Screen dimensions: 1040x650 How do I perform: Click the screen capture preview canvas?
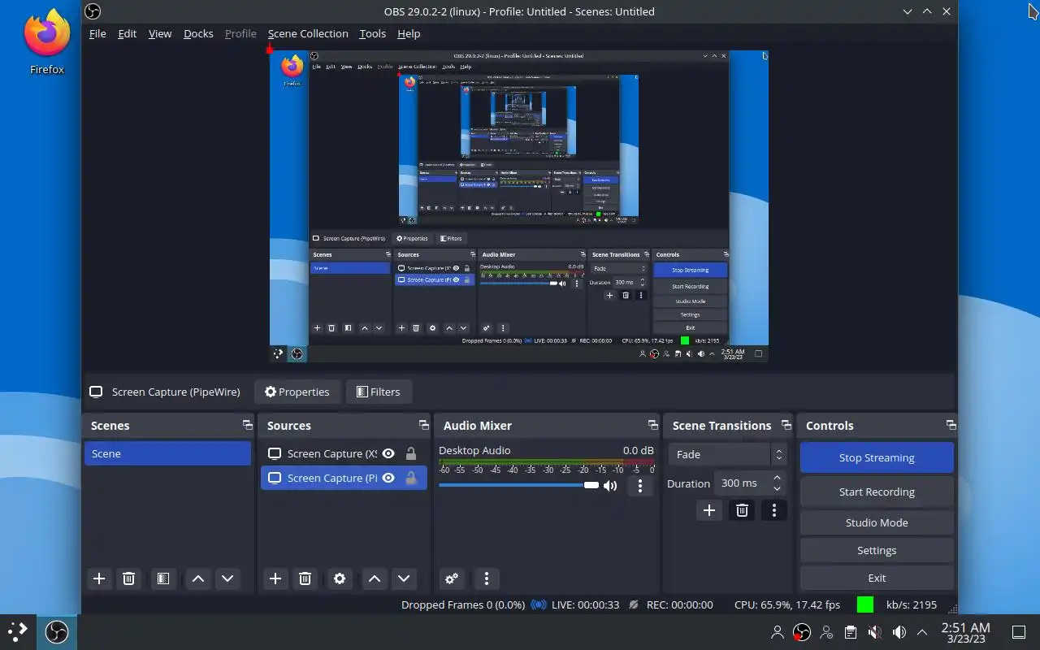click(518, 206)
